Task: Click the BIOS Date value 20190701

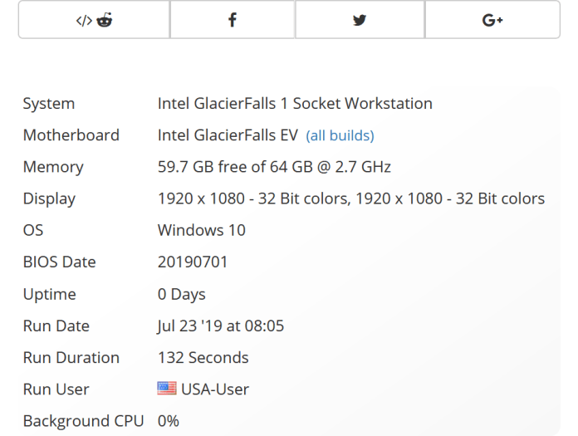Action: click(x=193, y=262)
